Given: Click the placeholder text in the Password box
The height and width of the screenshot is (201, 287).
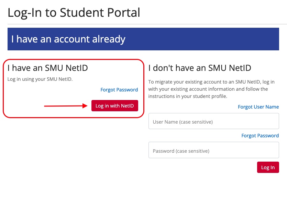Looking at the screenshot, I should pos(179,150).
